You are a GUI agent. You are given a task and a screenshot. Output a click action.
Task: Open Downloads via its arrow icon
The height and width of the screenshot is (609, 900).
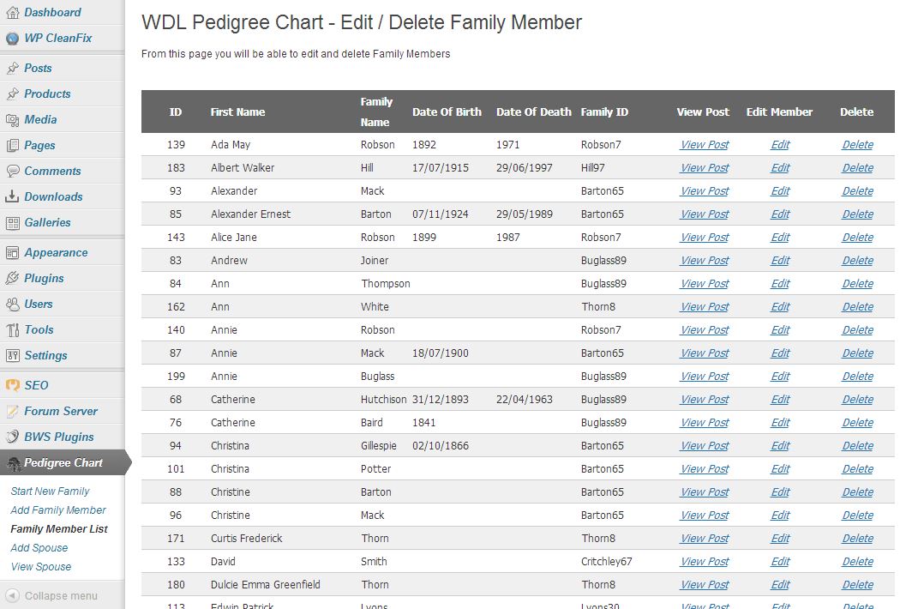[12, 197]
